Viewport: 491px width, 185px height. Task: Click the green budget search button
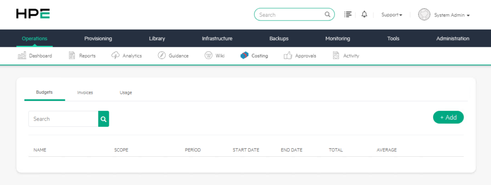[x=104, y=119]
